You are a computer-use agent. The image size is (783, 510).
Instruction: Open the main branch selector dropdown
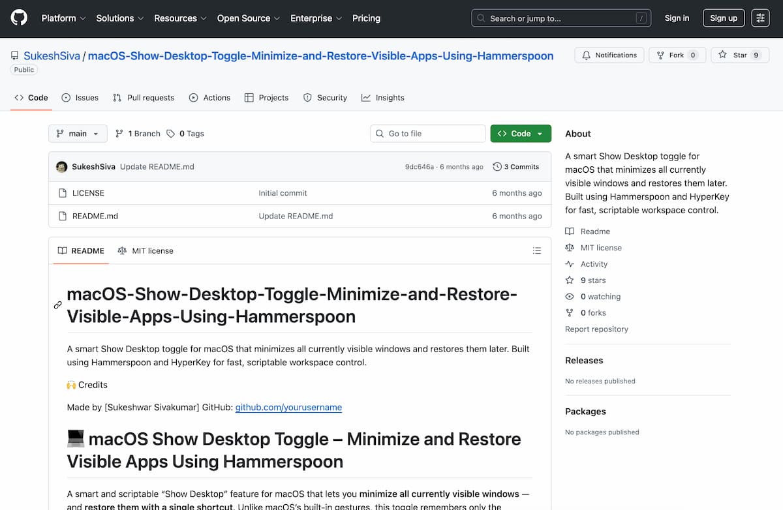pyautogui.click(x=77, y=133)
